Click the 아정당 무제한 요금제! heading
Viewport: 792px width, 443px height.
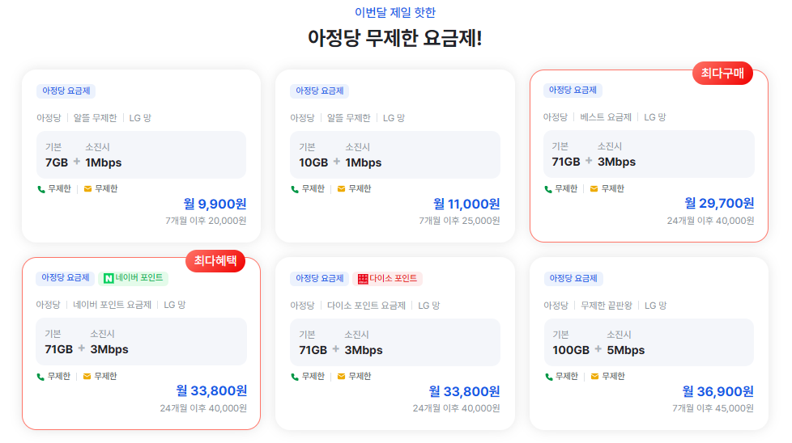395,38
